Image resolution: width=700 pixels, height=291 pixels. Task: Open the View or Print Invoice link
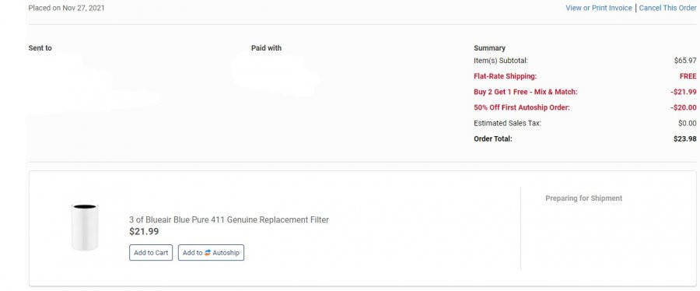tap(599, 8)
